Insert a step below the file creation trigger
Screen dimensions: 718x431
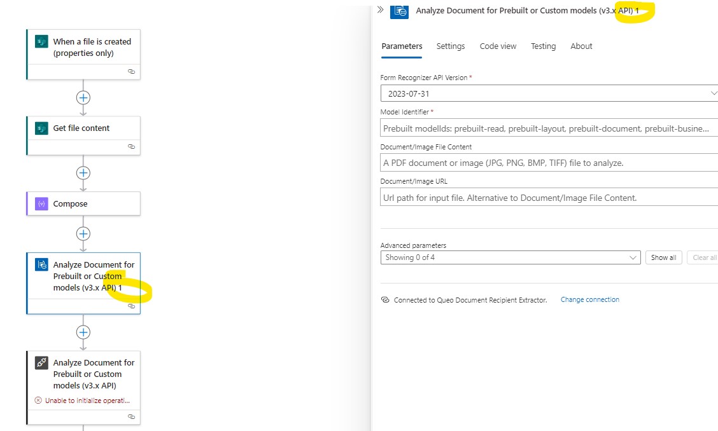point(83,97)
